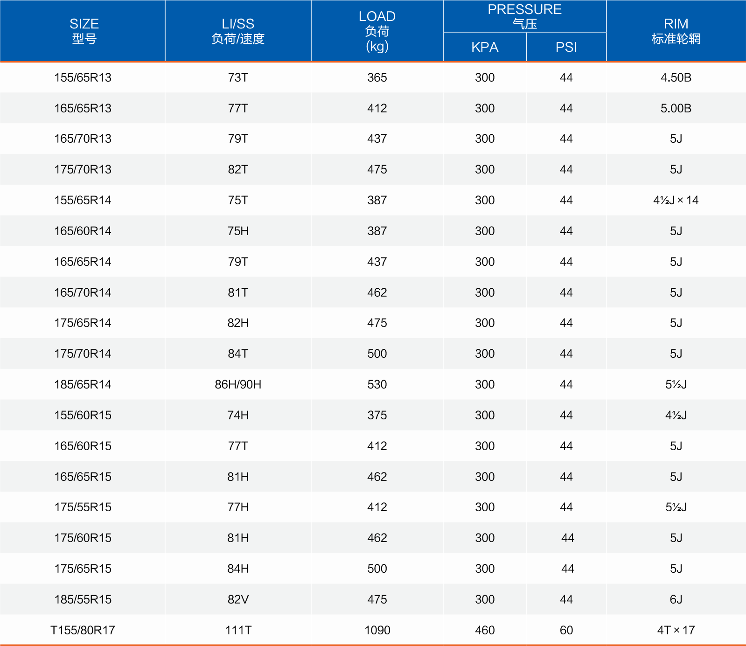Click the 86H/90H load index cell
746x646 pixels.
[238, 384]
